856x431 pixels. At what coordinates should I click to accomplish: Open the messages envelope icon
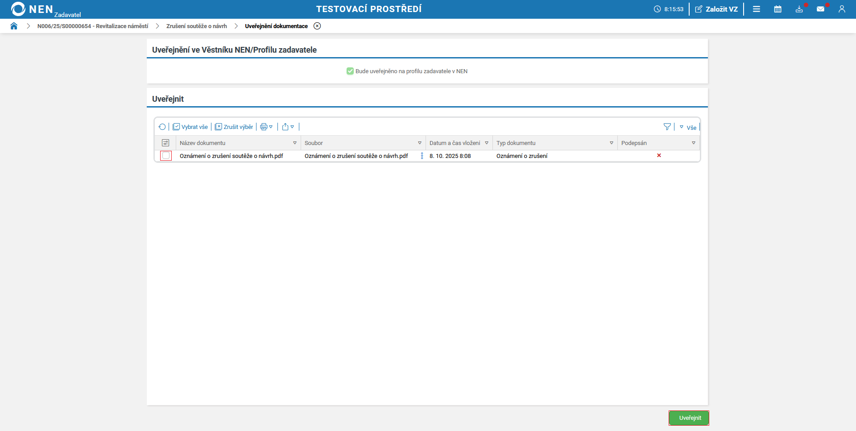click(820, 9)
